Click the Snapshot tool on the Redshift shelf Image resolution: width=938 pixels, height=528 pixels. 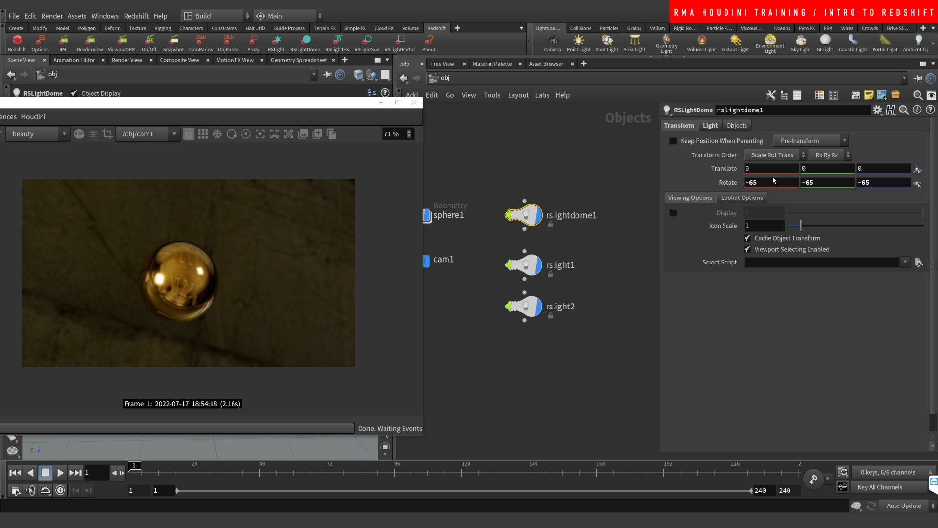coord(173,43)
